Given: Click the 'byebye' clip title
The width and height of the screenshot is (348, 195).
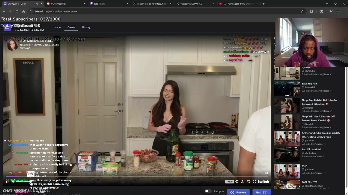Looking at the screenshot, I should (x=306, y=67).
